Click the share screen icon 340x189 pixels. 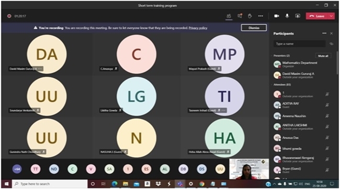click(x=298, y=16)
